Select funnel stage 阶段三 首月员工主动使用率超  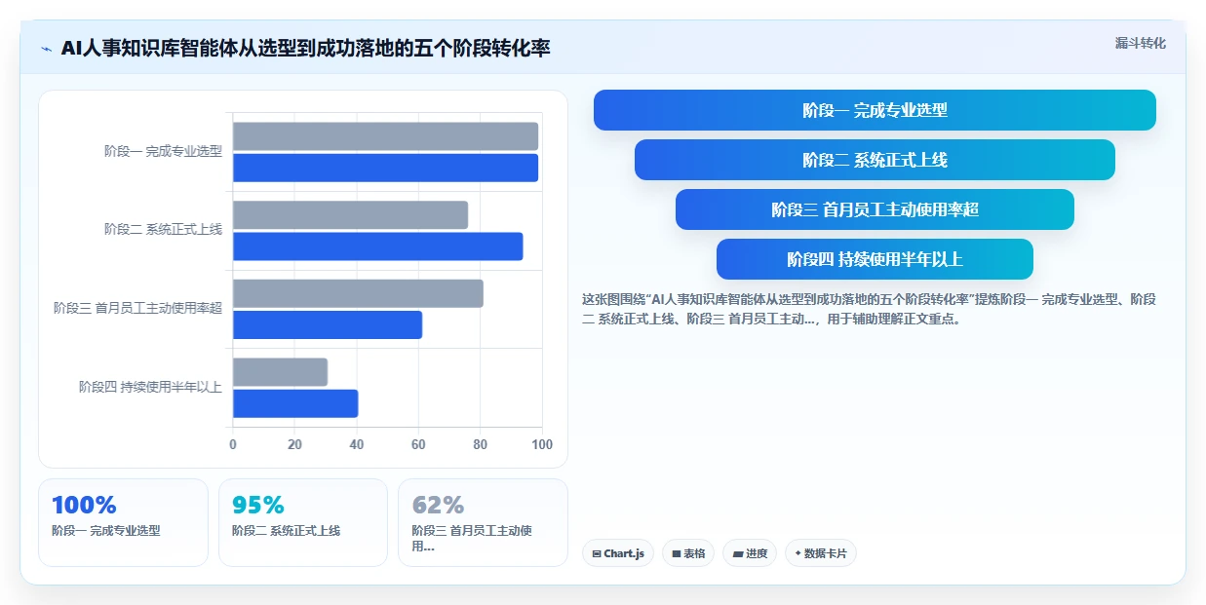875,209
